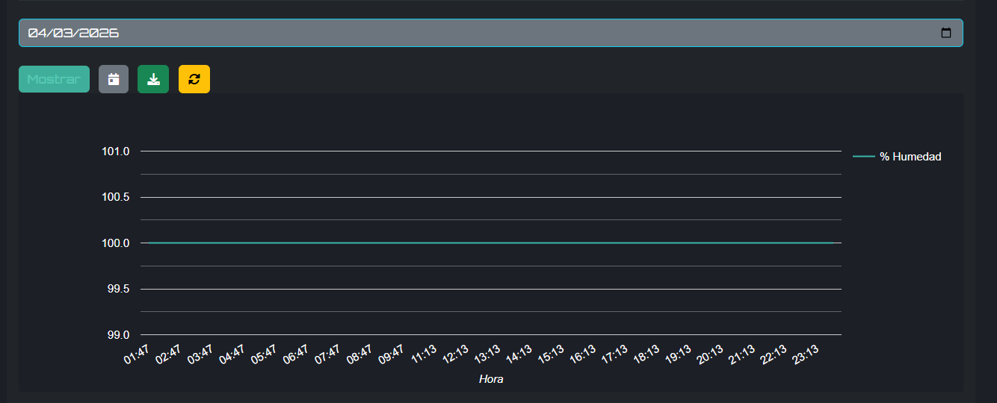The height and width of the screenshot is (403, 997).
Task: Click the 19:13 time label
Action: [x=679, y=354]
